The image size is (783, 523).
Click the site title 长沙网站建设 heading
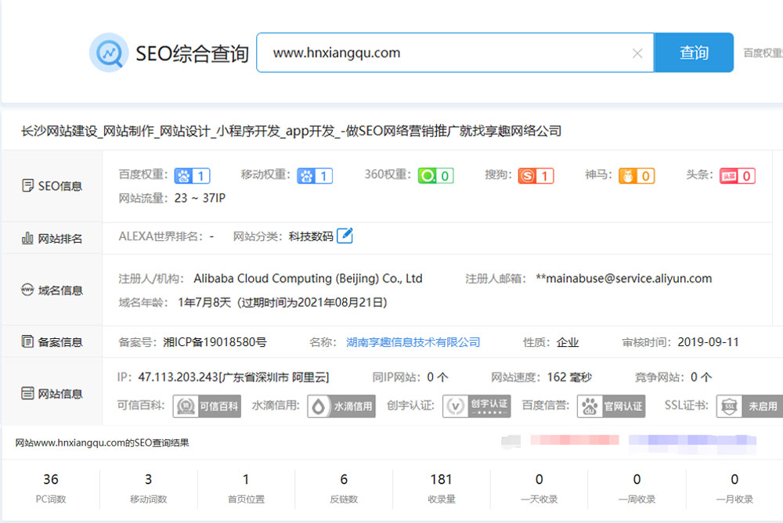291,131
